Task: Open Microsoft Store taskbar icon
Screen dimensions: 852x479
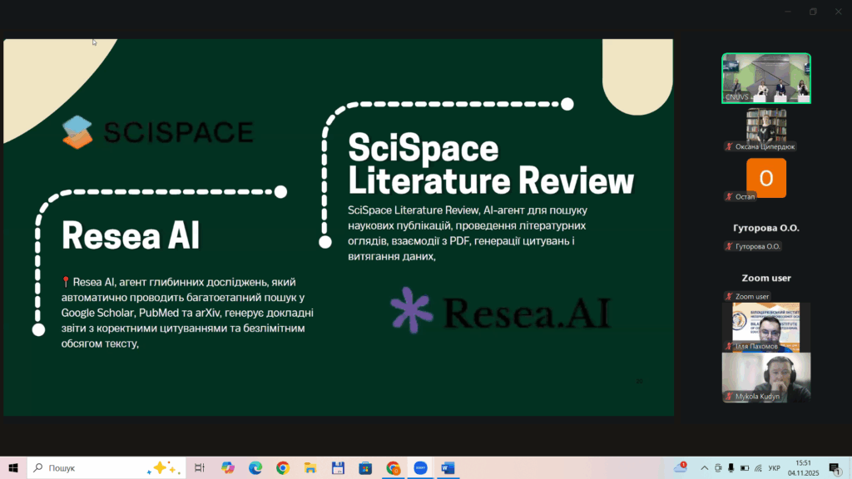Action: (365, 467)
